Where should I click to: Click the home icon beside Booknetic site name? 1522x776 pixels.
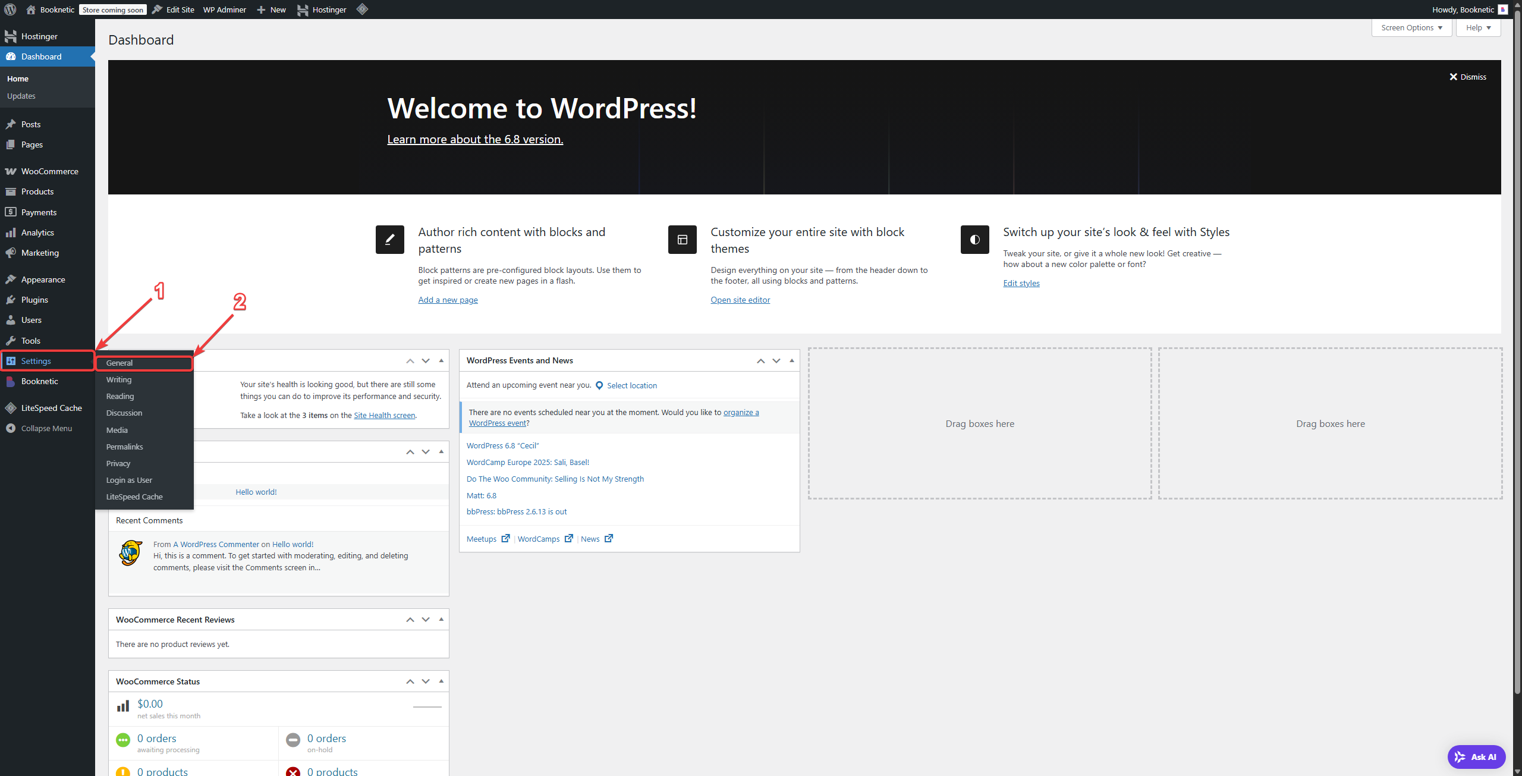coord(31,10)
